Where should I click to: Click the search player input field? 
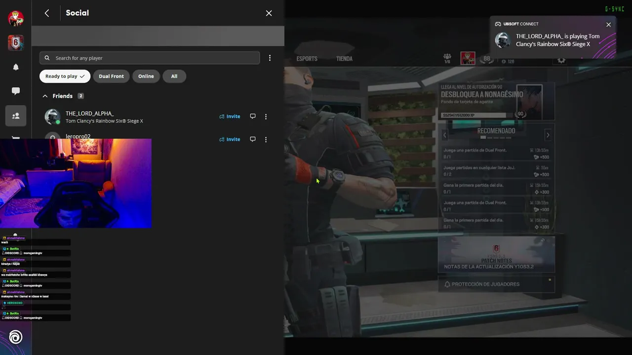pyautogui.click(x=150, y=58)
